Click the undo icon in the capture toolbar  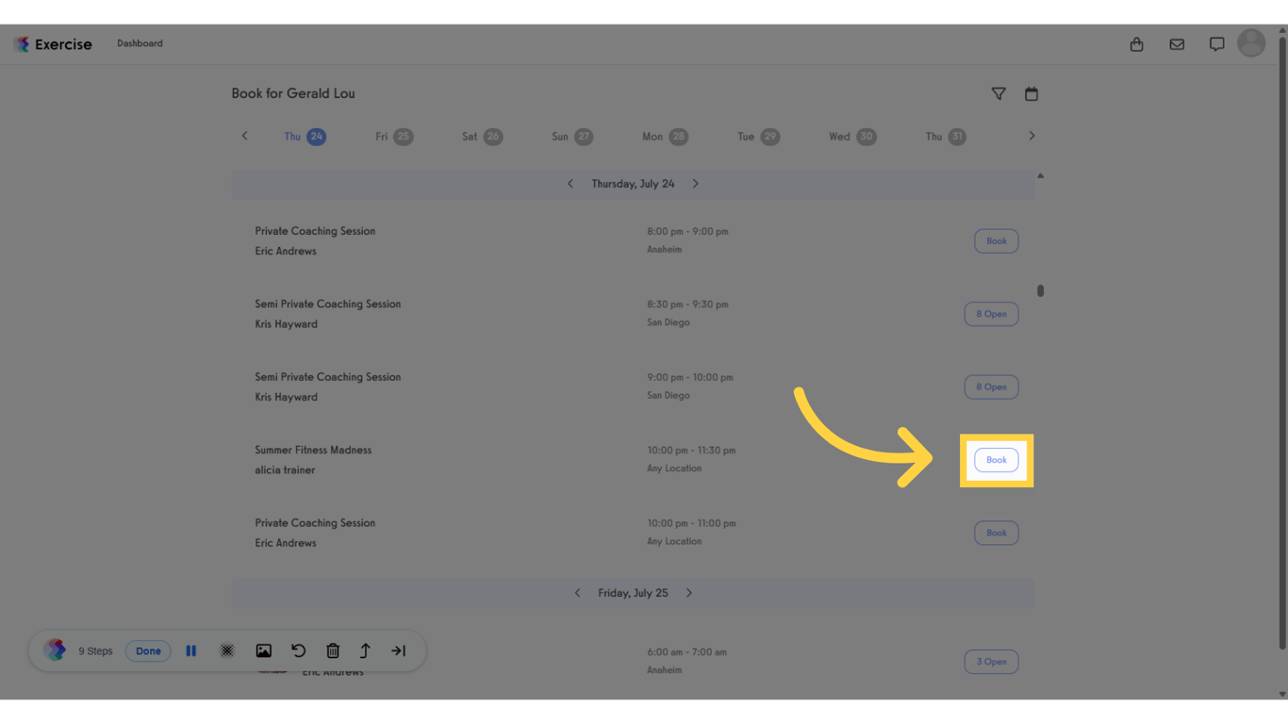[299, 650]
